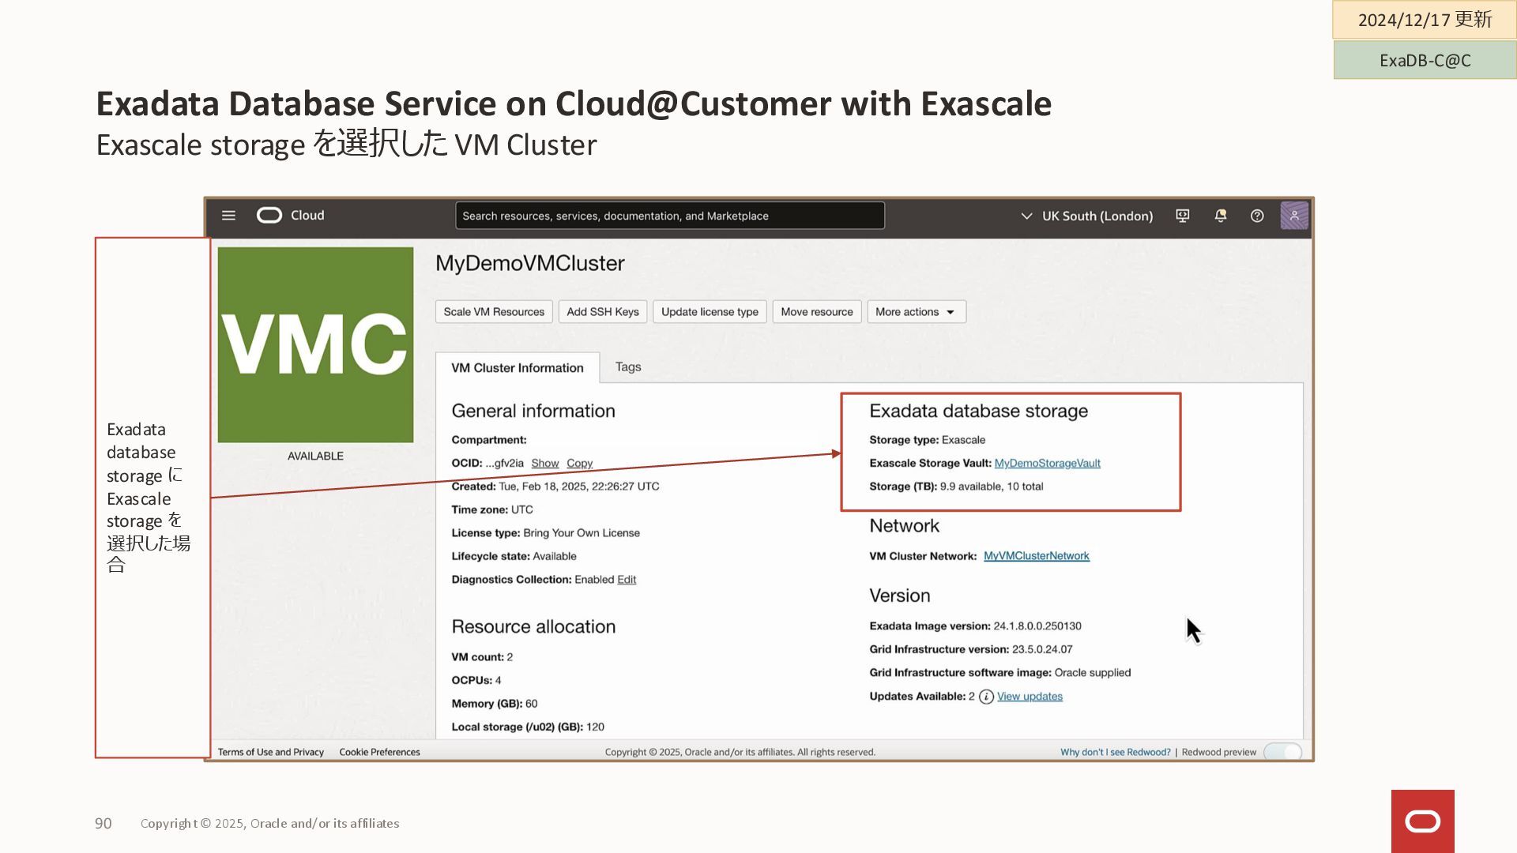Click Why don't I see Redwood link
This screenshot has width=1517, height=853.
tap(1115, 752)
